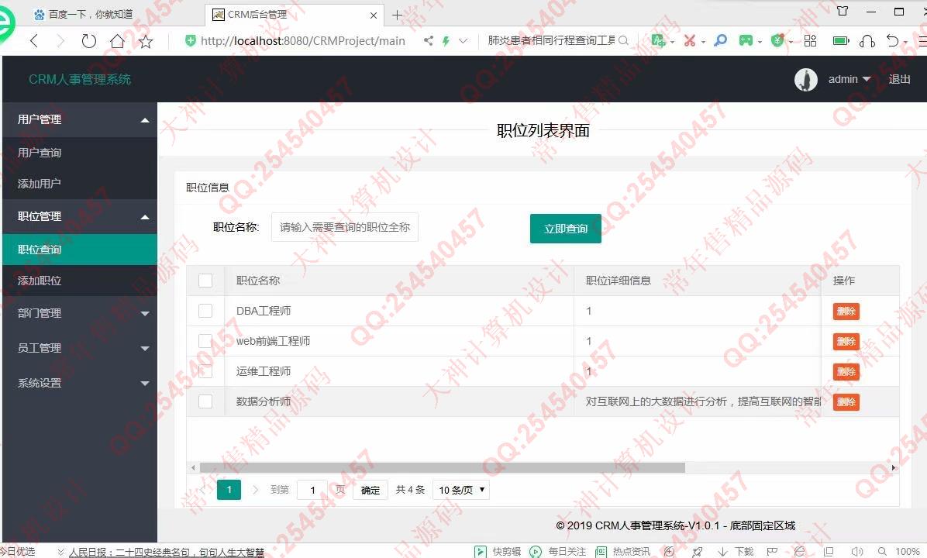Check the 运维工程师 row checkbox

click(x=205, y=370)
